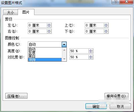Click the 颜色 combo box showing 自动
This screenshot has height=112, width=134.
47,44
